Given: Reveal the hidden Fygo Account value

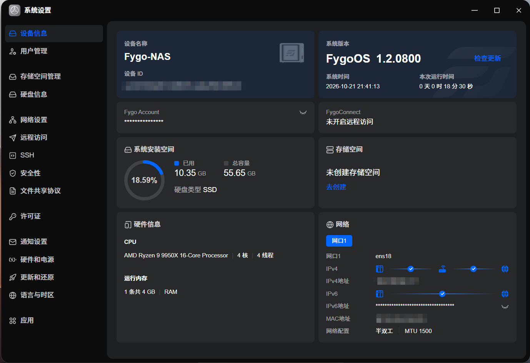Looking at the screenshot, I should click(303, 113).
